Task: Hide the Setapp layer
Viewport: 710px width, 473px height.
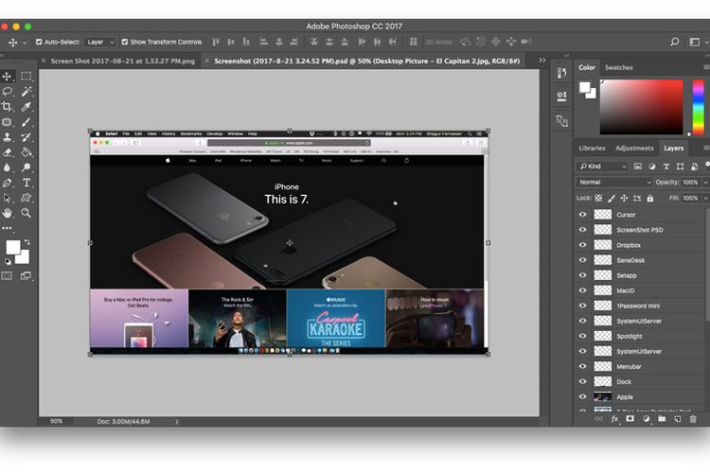Action: [583, 275]
